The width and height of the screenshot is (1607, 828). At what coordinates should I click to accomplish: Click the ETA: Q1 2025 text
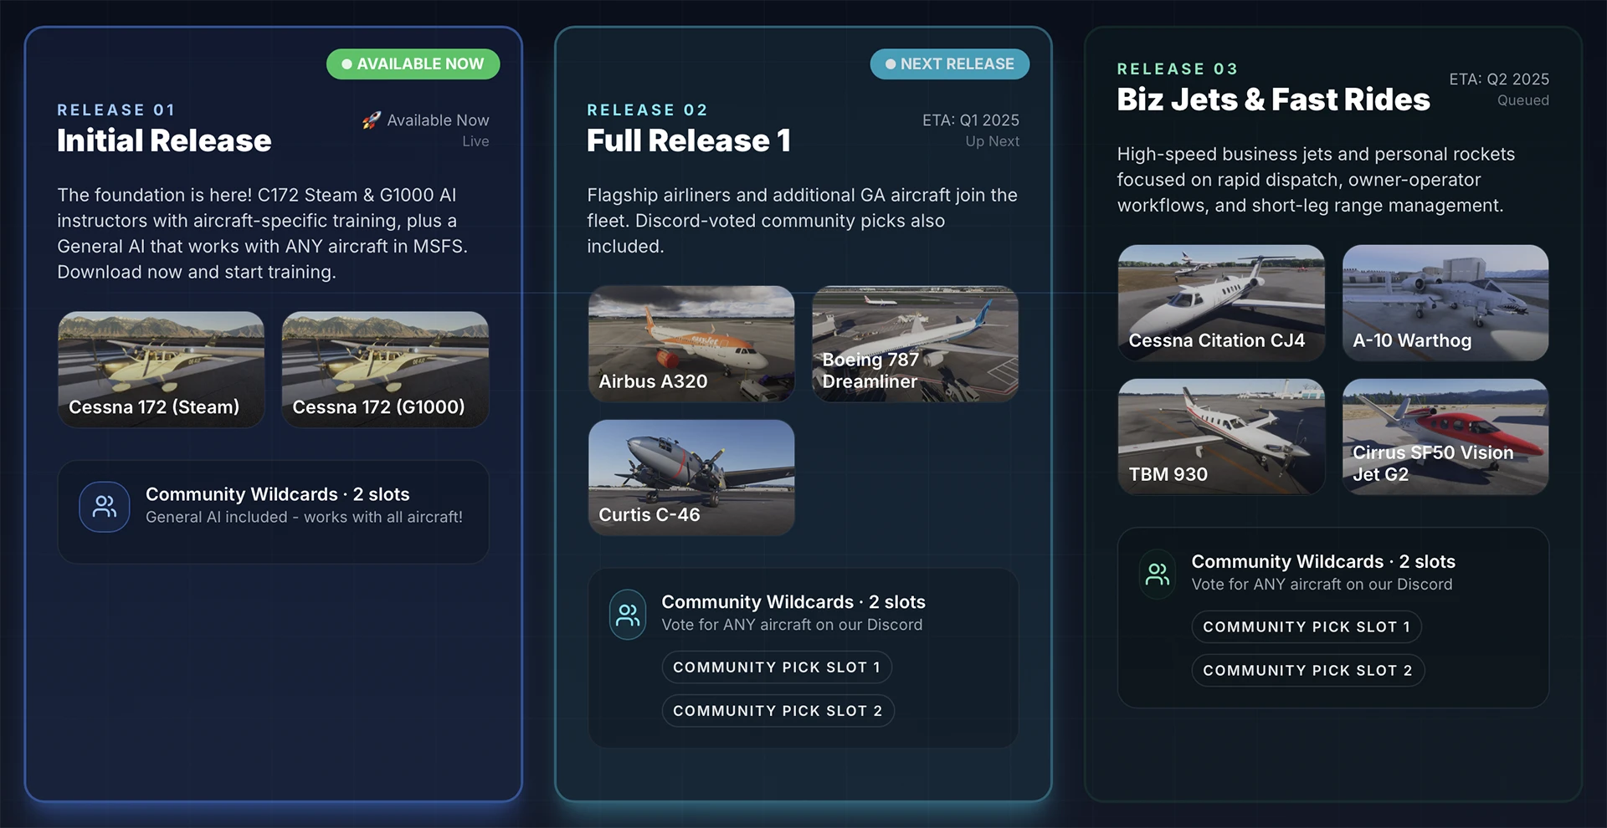(x=971, y=120)
